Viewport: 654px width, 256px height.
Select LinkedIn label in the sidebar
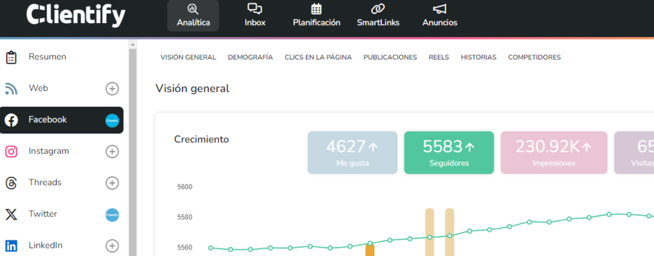click(x=45, y=245)
